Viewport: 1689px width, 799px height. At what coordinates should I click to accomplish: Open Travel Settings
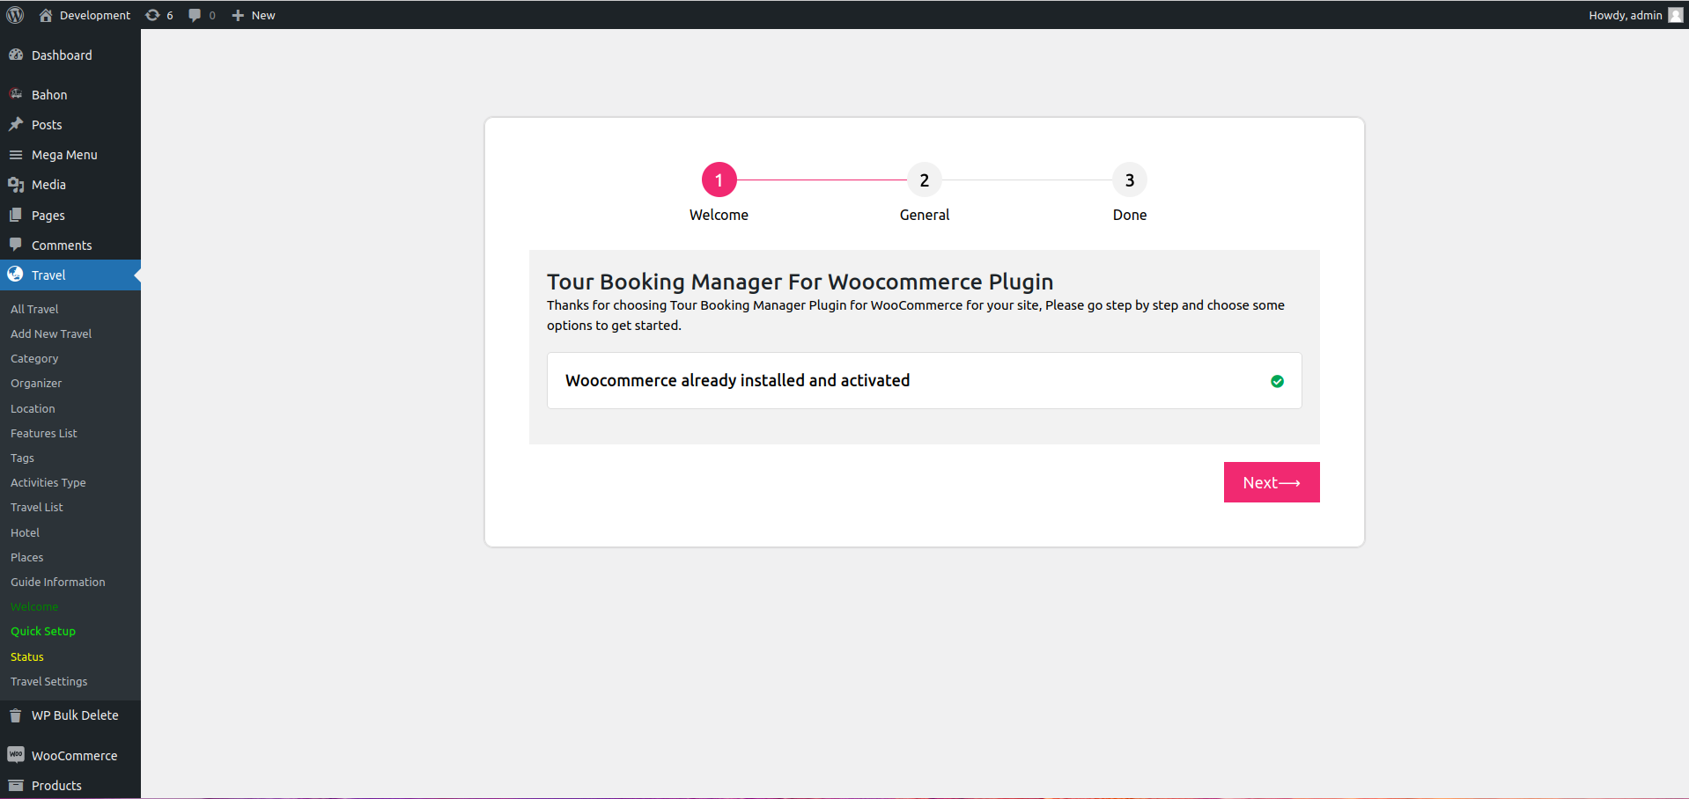pos(49,681)
